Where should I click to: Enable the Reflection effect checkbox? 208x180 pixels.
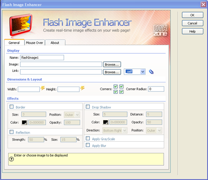(x=12, y=132)
